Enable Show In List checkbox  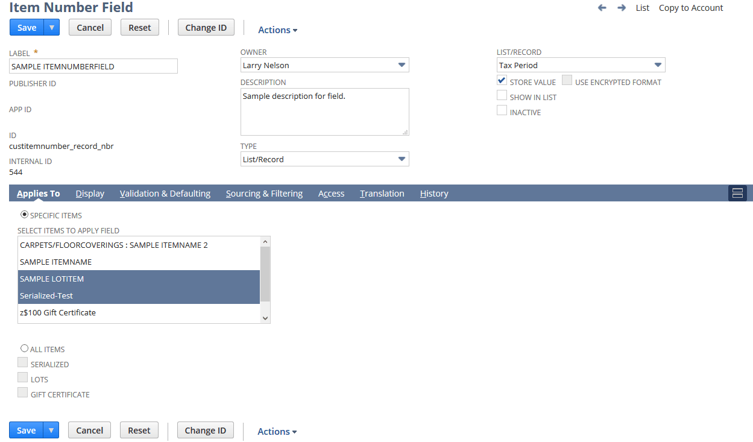(x=502, y=95)
